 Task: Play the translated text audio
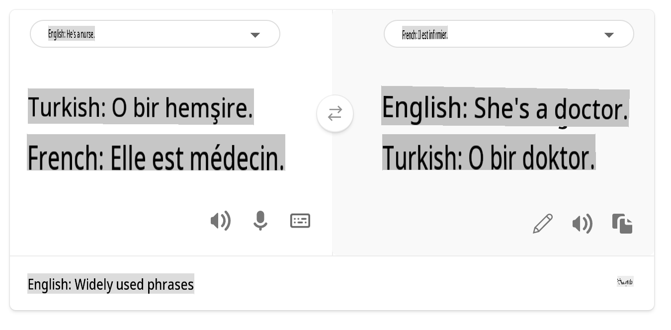click(x=582, y=224)
